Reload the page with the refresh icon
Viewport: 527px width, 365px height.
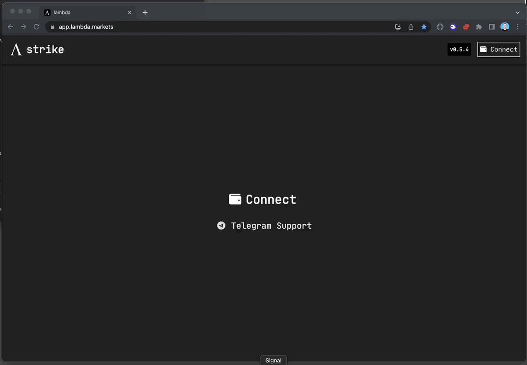click(x=36, y=27)
